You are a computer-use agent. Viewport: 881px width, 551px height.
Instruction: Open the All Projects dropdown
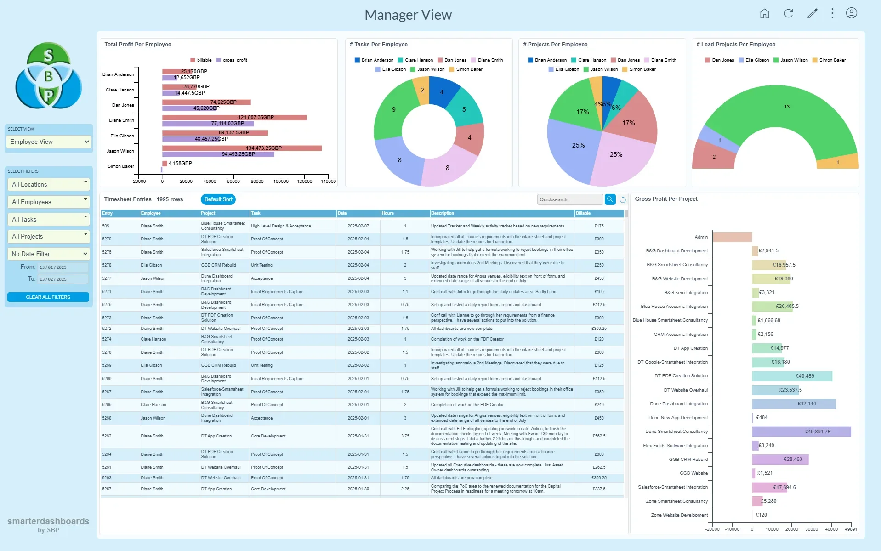point(48,236)
